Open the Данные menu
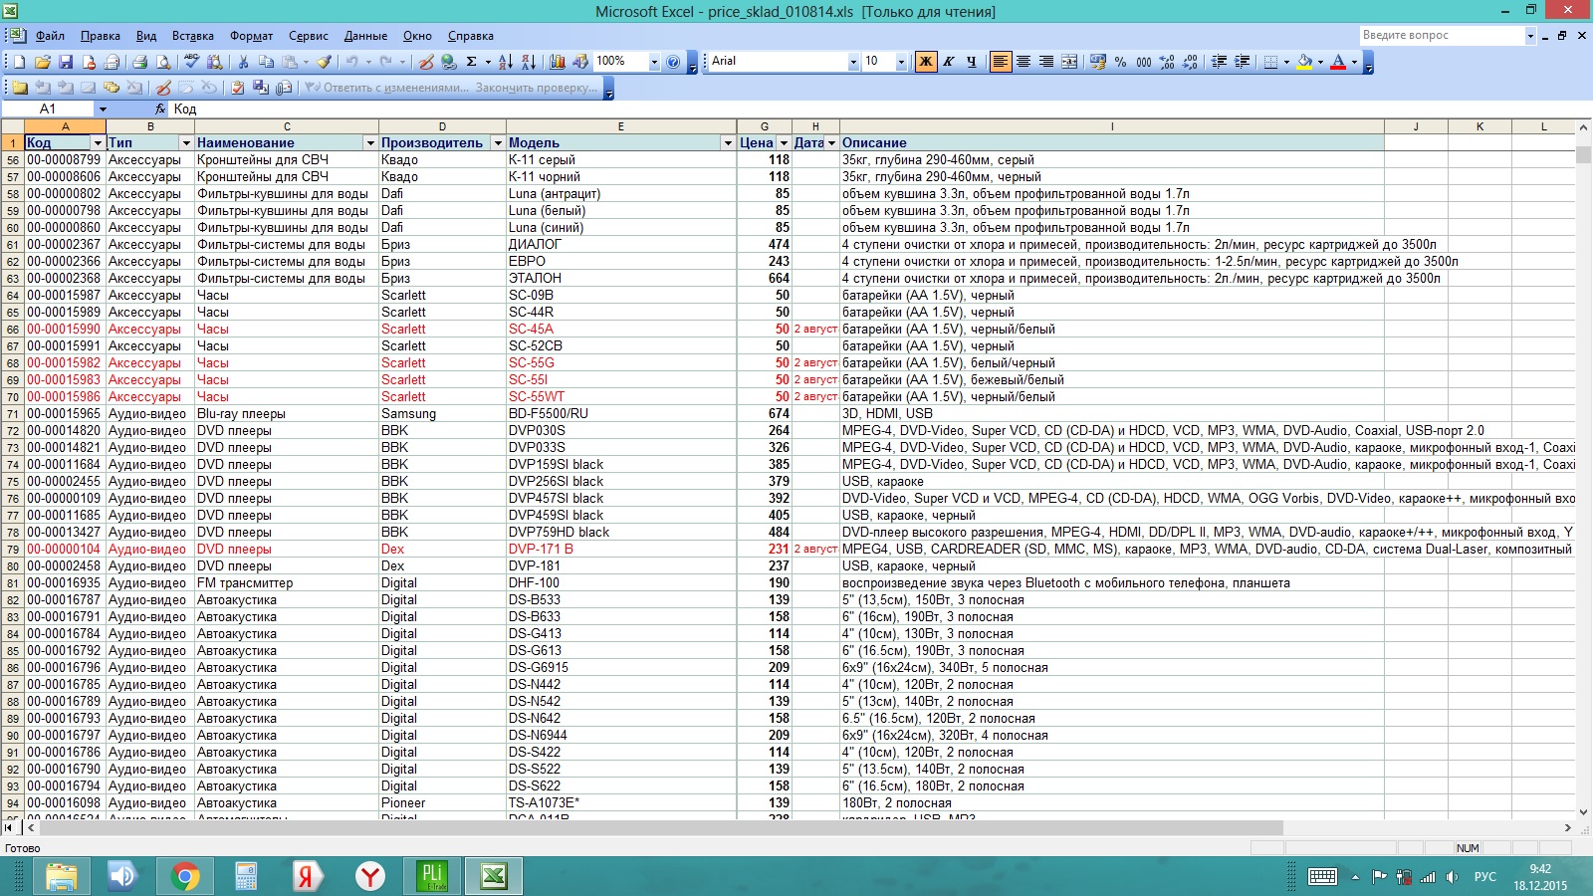The image size is (1593, 896). (x=365, y=36)
